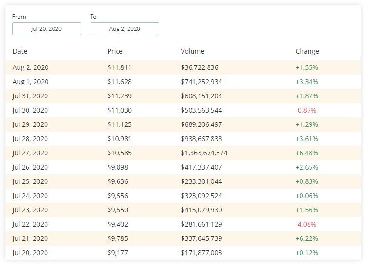The width and height of the screenshot is (365, 265).
Task: Click the Jul 27 volume $1,363,674,374
Action: coord(204,153)
